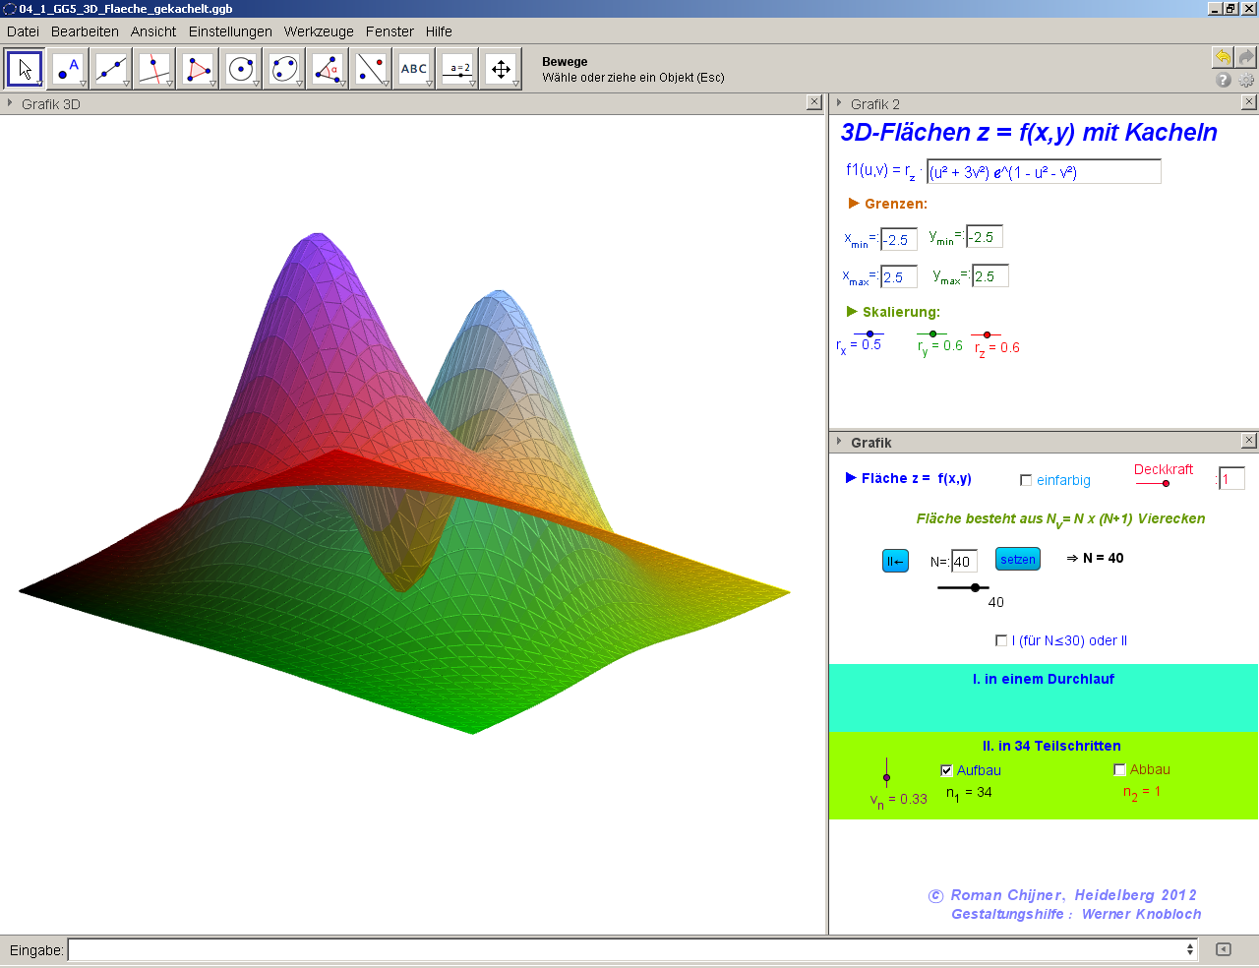The image size is (1259, 968).
Task: Select the Perpendicular line tool
Action: [154, 70]
